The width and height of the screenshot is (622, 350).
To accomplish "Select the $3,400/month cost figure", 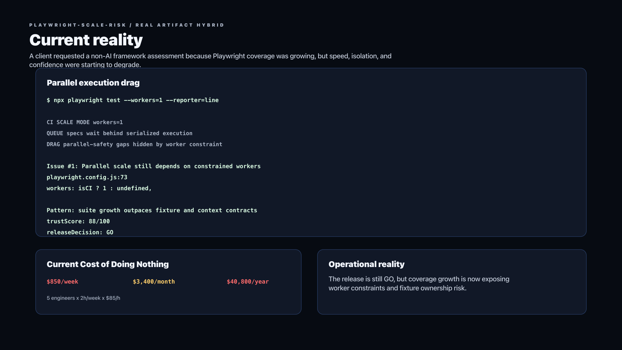I will tap(154, 282).
